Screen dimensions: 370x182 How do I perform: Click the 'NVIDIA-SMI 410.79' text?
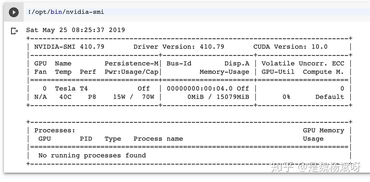click(x=69, y=47)
